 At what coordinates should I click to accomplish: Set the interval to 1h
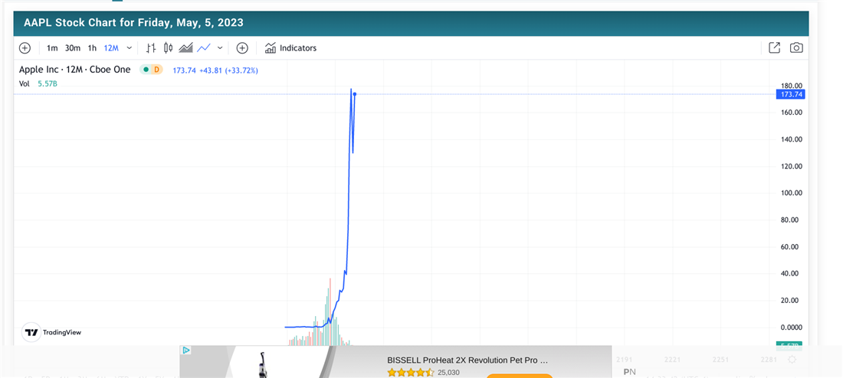[x=92, y=48]
